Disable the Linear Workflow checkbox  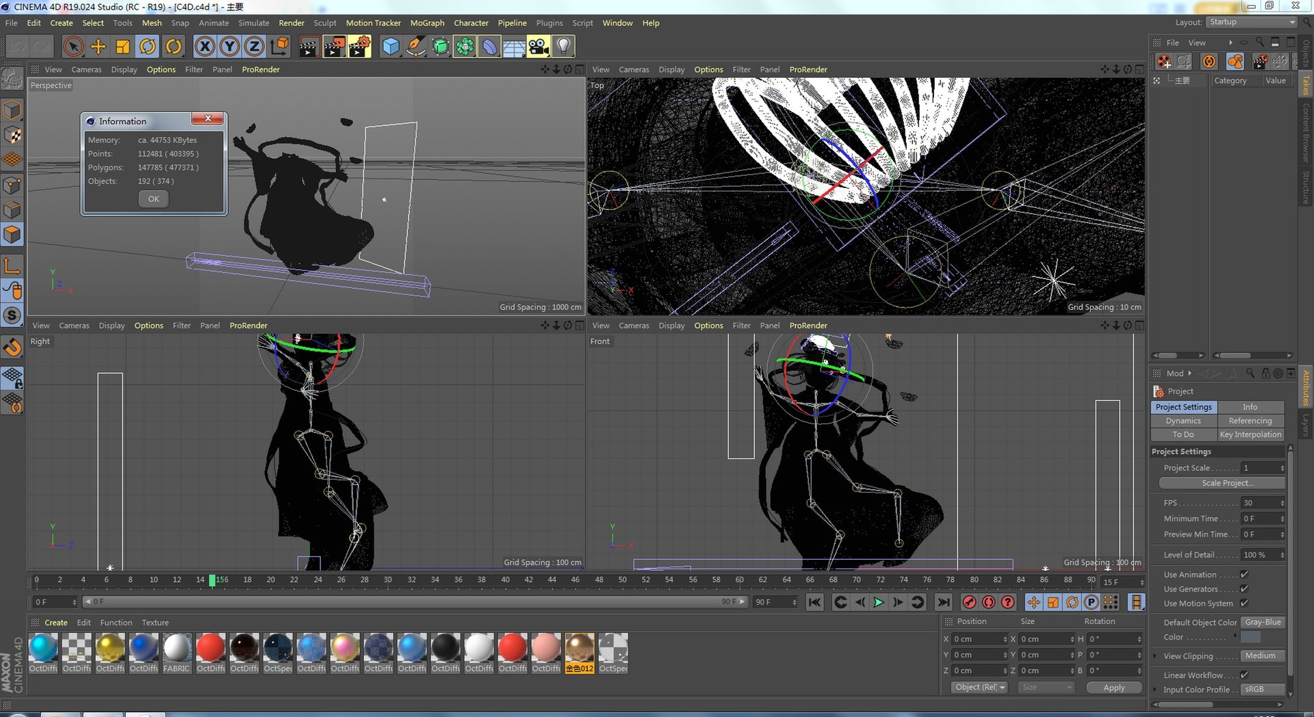coord(1244,675)
